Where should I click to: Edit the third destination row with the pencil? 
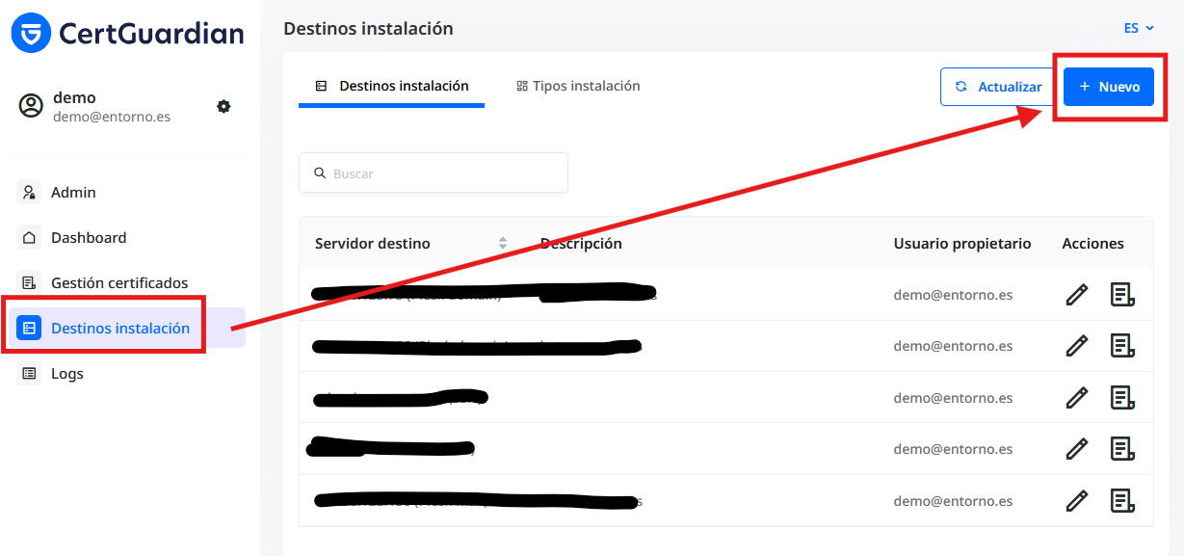click(x=1077, y=398)
